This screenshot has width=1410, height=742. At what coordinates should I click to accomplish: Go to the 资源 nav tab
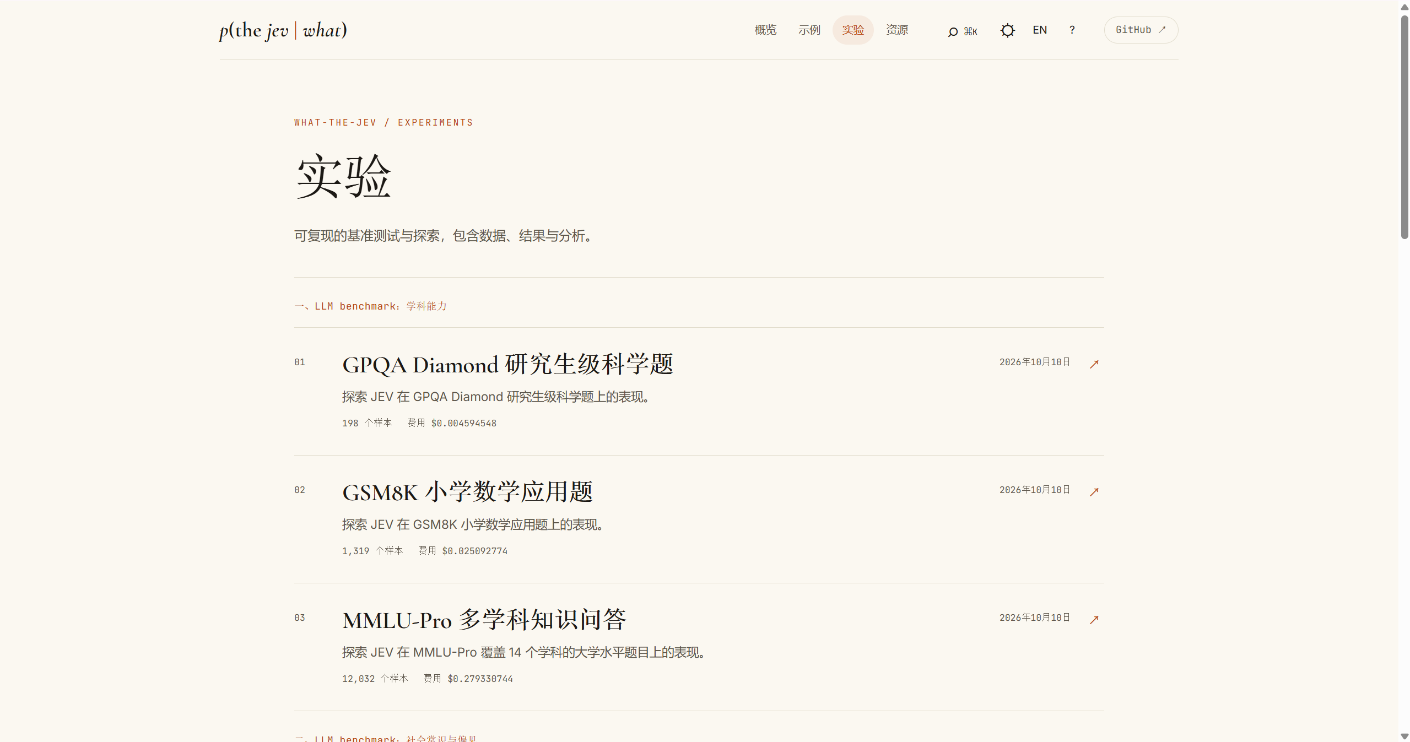pos(897,30)
